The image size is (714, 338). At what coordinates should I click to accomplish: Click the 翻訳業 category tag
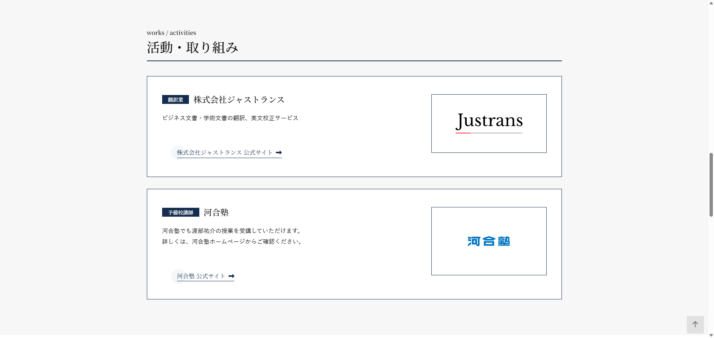[x=175, y=99]
